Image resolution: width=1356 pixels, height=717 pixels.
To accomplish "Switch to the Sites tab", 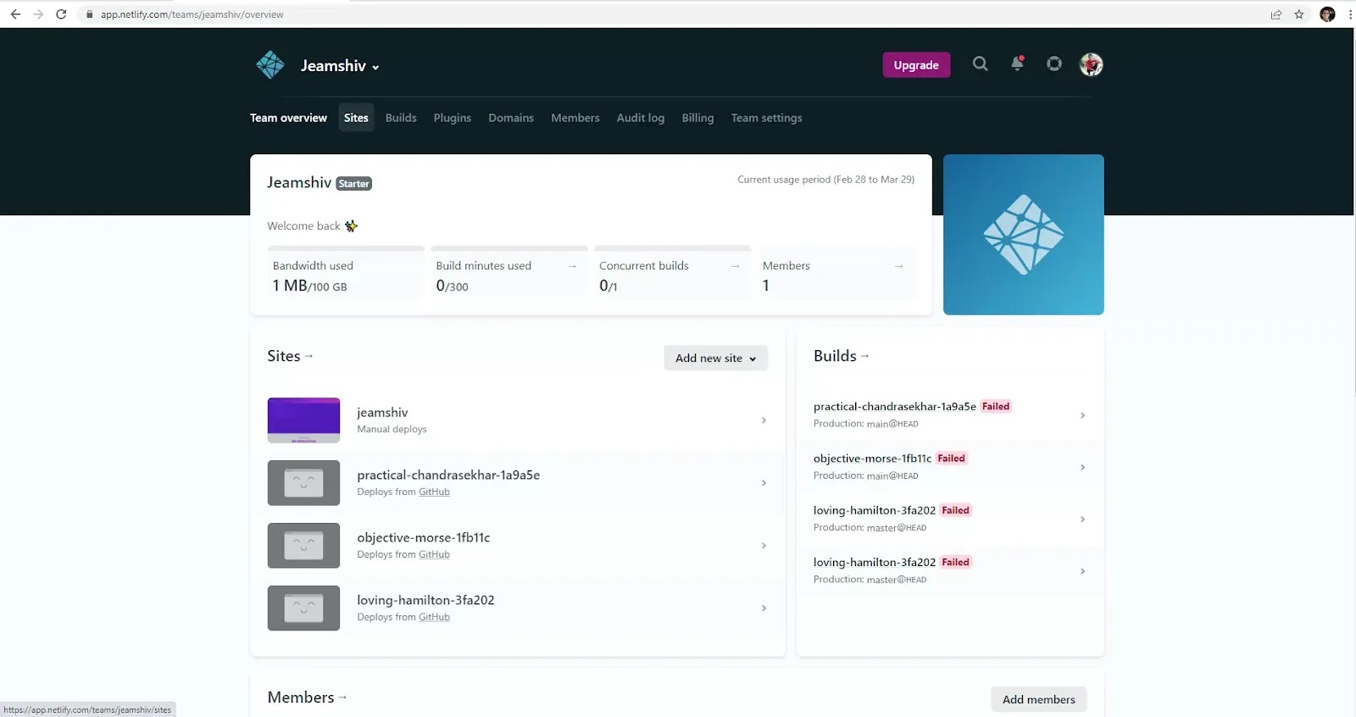I will pos(356,118).
